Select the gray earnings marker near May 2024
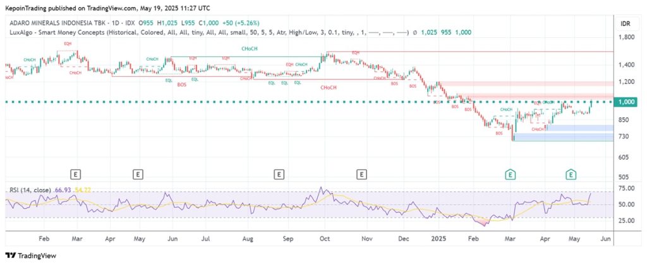The image size is (647, 265). pos(138,174)
